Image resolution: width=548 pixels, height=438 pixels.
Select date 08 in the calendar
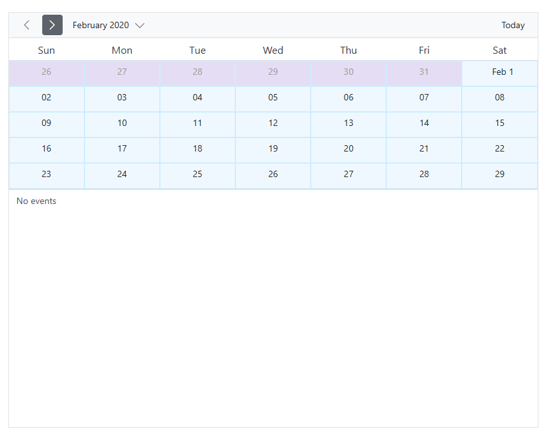[500, 99]
